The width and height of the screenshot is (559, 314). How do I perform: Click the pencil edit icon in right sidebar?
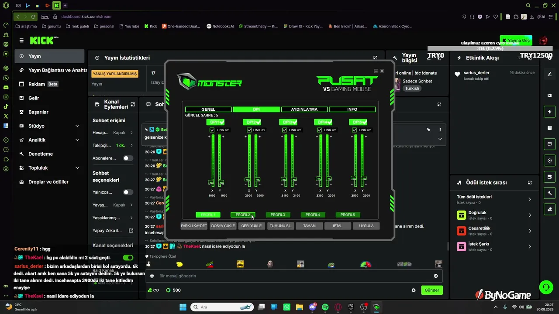(x=549, y=74)
